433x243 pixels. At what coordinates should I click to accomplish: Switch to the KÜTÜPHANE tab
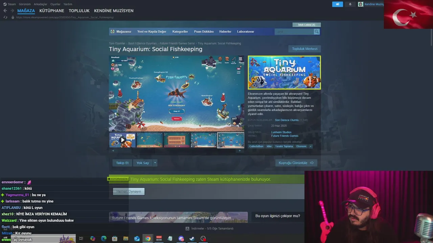[x=52, y=11]
